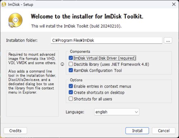Click the installation folder path field

pyautogui.click(x=106, y=41)
